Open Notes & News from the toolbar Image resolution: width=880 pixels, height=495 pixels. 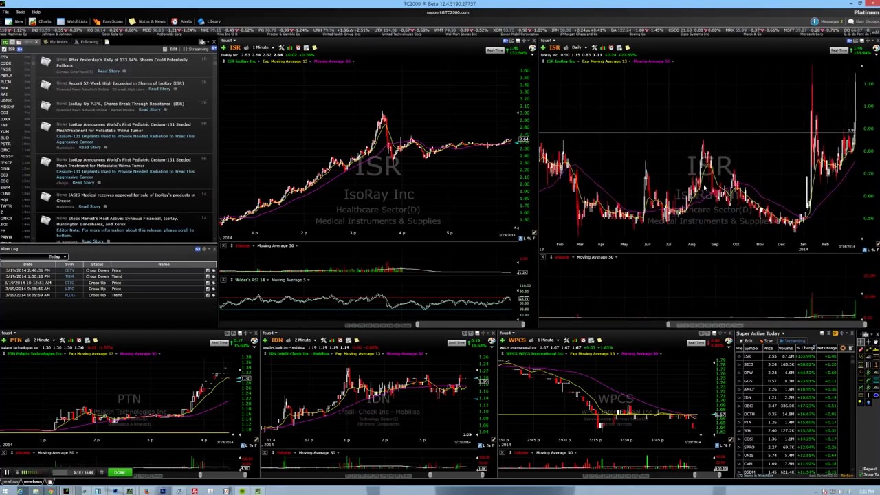pos(147,21)
